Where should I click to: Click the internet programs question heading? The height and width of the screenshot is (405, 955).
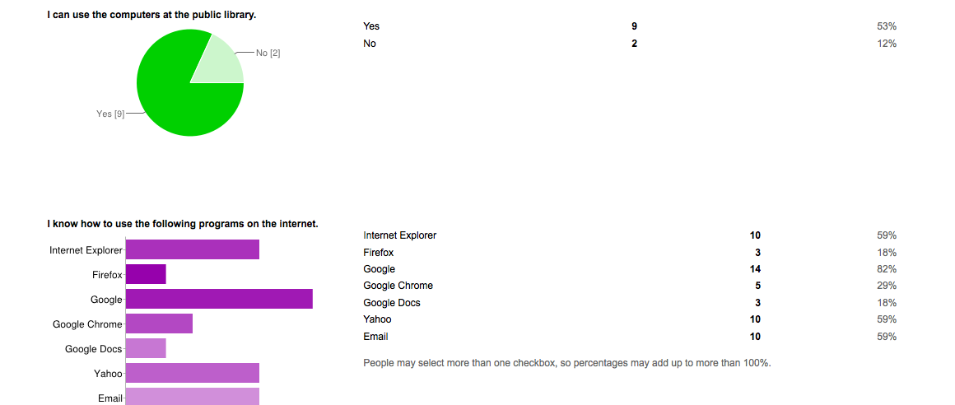[183, 223]
